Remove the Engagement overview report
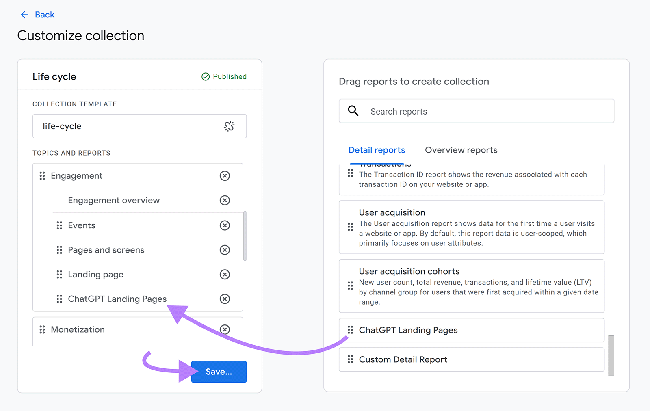 tap(225, 200)
